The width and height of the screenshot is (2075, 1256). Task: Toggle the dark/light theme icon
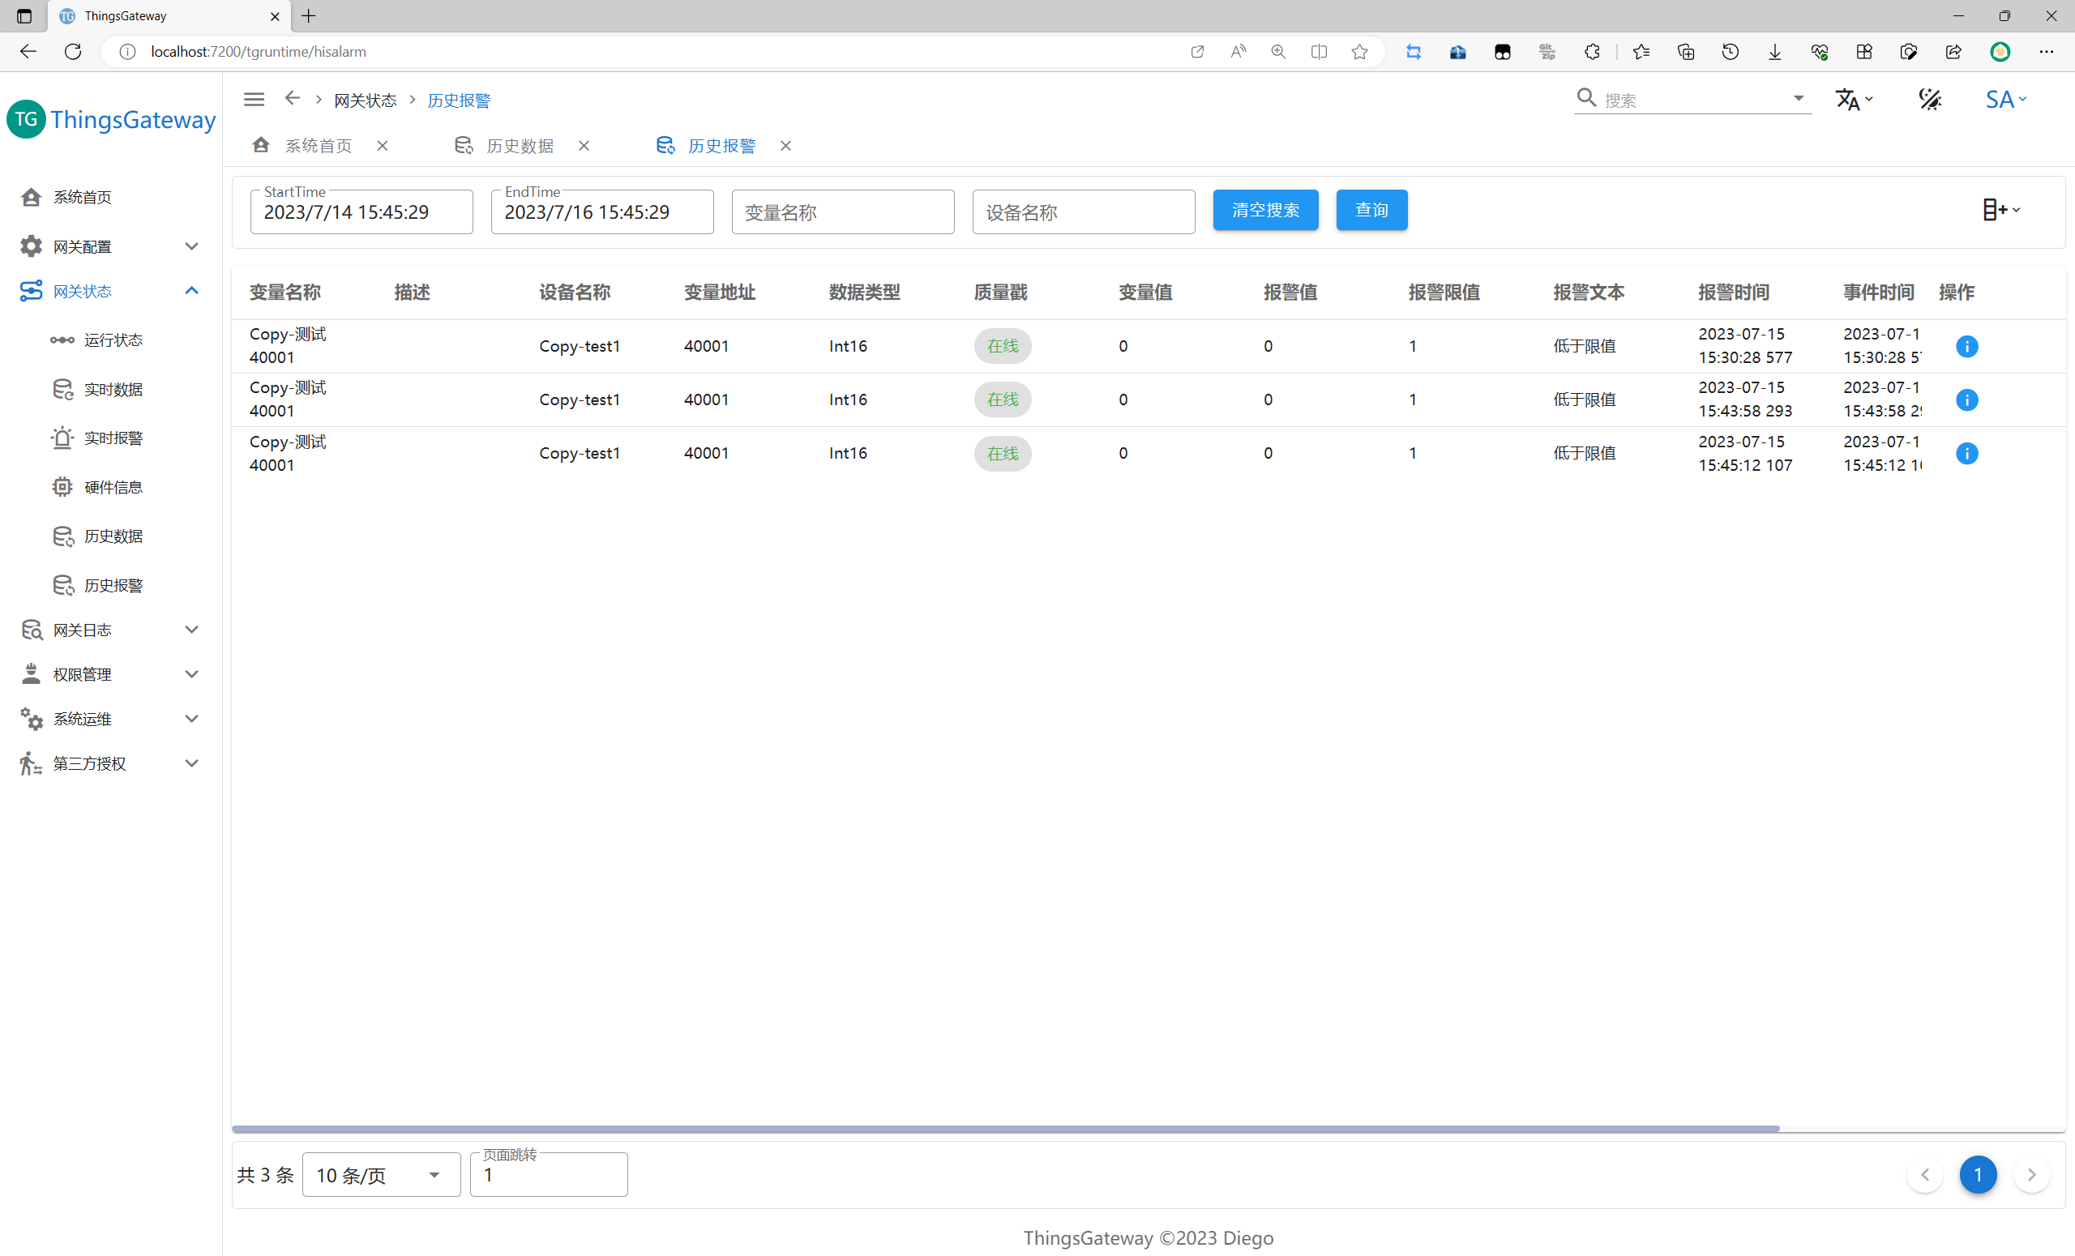tap(1929, 100)
